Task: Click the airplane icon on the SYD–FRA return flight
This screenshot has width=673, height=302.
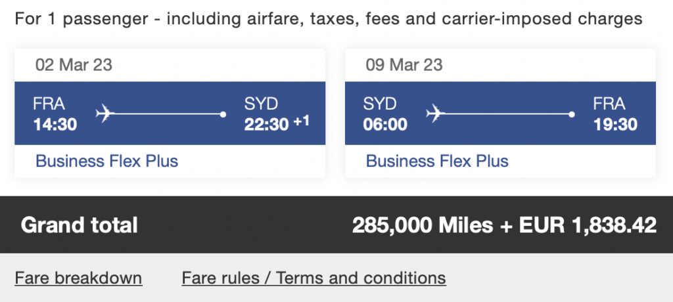Action: click(435, 114)
